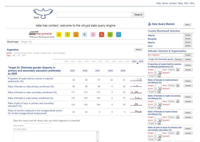Open Score dropdown for tertiary enrollment ratio
Screen dimensions: 200x142
pyautogui.click(x=158, y=120)
